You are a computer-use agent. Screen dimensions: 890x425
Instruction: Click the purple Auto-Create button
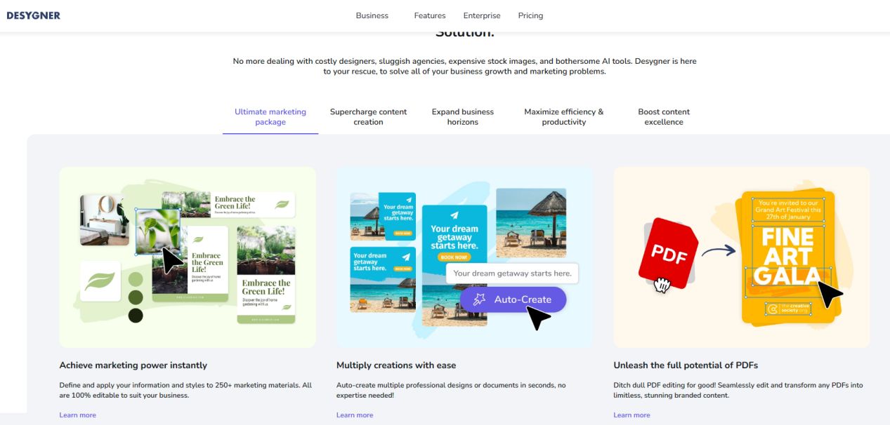513,299
